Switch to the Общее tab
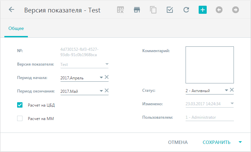The height and width of the screenshot is (152, 251). click(16, 28)
